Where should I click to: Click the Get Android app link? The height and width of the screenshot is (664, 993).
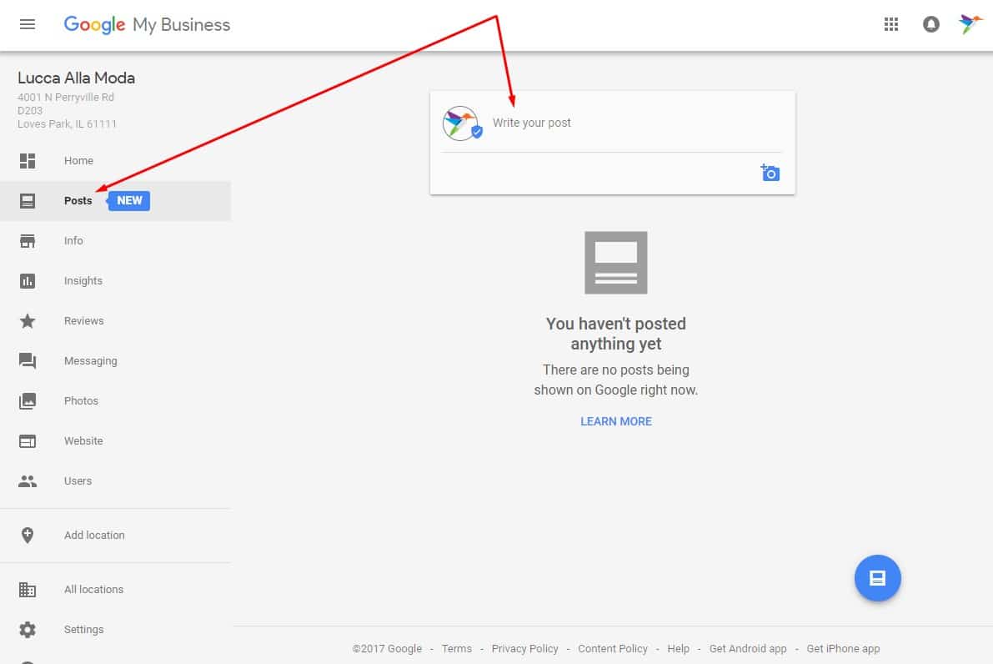748,649
